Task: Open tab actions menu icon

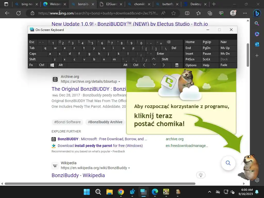Action: (6, 4)
